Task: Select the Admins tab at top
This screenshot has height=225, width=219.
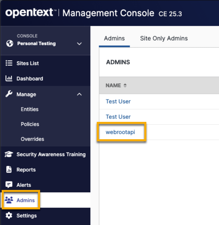Action: pos(114,38)
